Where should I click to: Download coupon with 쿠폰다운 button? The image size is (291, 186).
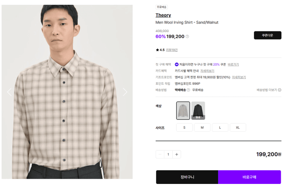tap(267, 35)
